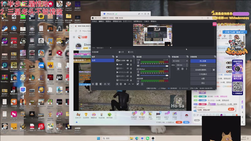Open 麦克风/Aux channel options dots
Image resolution: width=251 pixels, height=141 pixels.
138,72
